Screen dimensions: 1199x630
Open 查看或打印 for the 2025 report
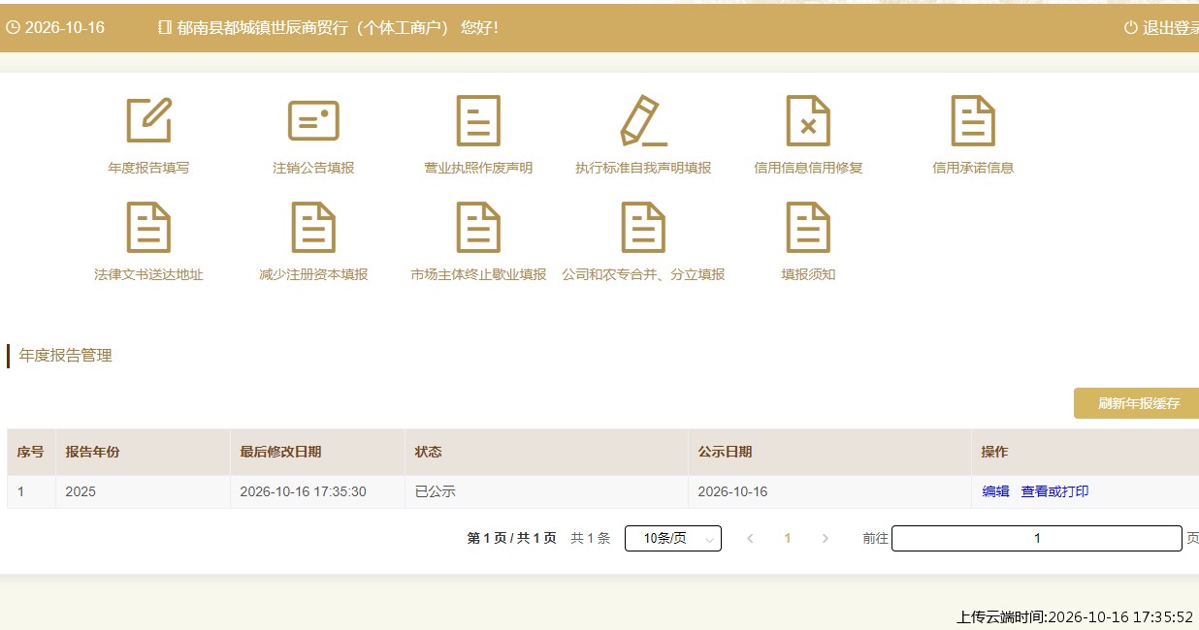pos(1054,491)
